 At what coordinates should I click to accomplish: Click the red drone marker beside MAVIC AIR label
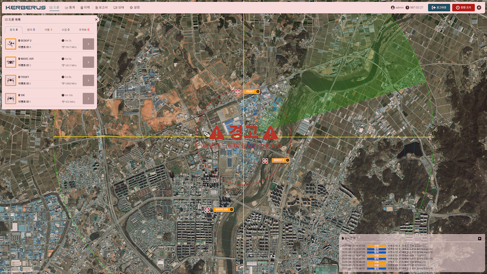coord(207,210)
